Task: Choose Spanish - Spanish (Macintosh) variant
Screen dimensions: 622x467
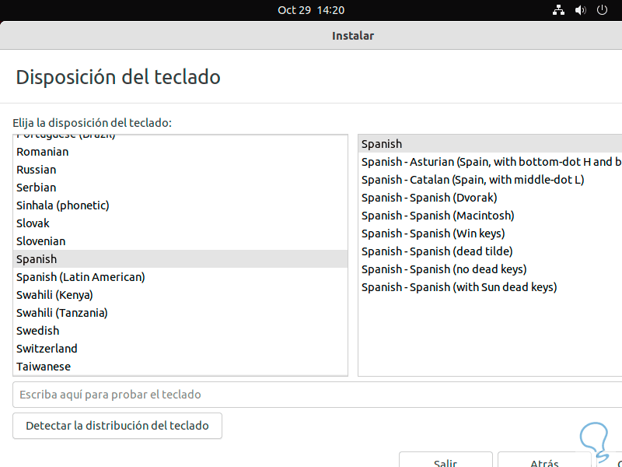Action: coord(438,216)
